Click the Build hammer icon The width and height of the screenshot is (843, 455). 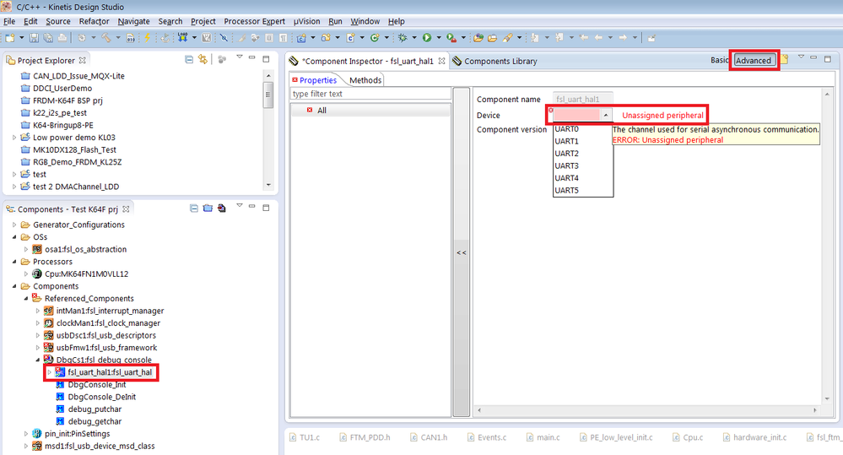[106, 38]
